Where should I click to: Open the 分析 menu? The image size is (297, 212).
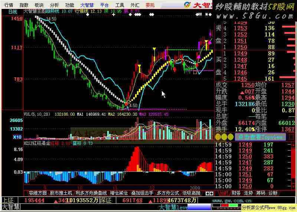pyautogui.click(x=54, y=5)
